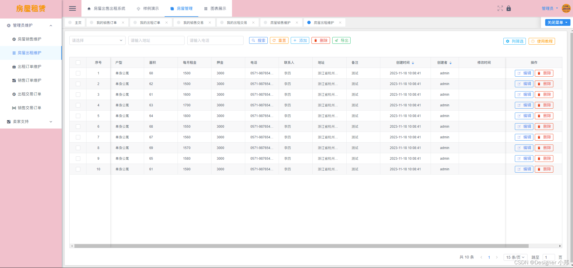Open the 15 条/页 page size selector
Screen dimensions: 573x268
pos(515,257)
